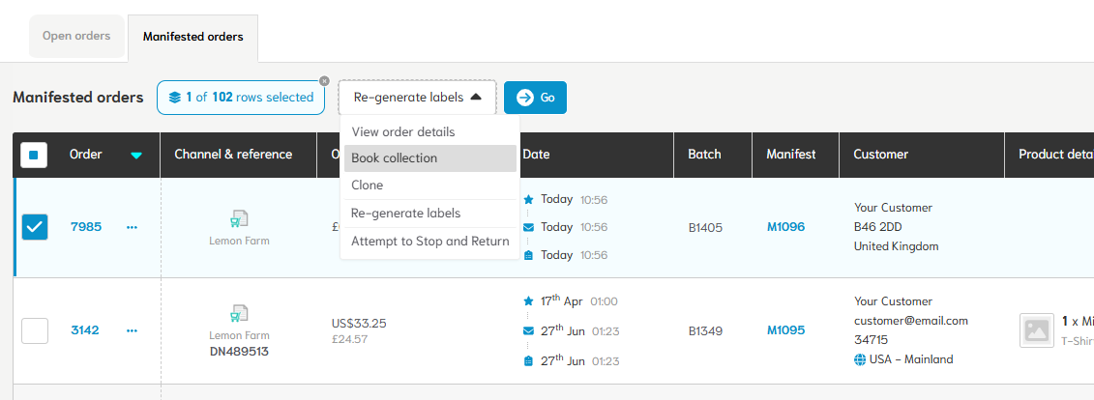Switch to the Open orders tab

click(x=76, y=36)
